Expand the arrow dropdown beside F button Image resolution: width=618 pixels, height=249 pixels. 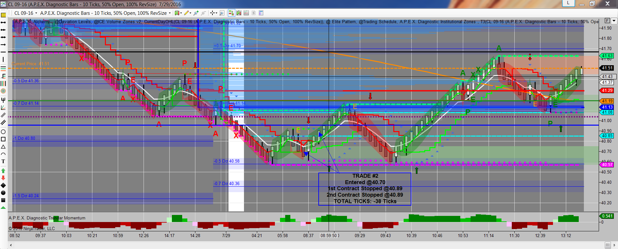[614, 21]
